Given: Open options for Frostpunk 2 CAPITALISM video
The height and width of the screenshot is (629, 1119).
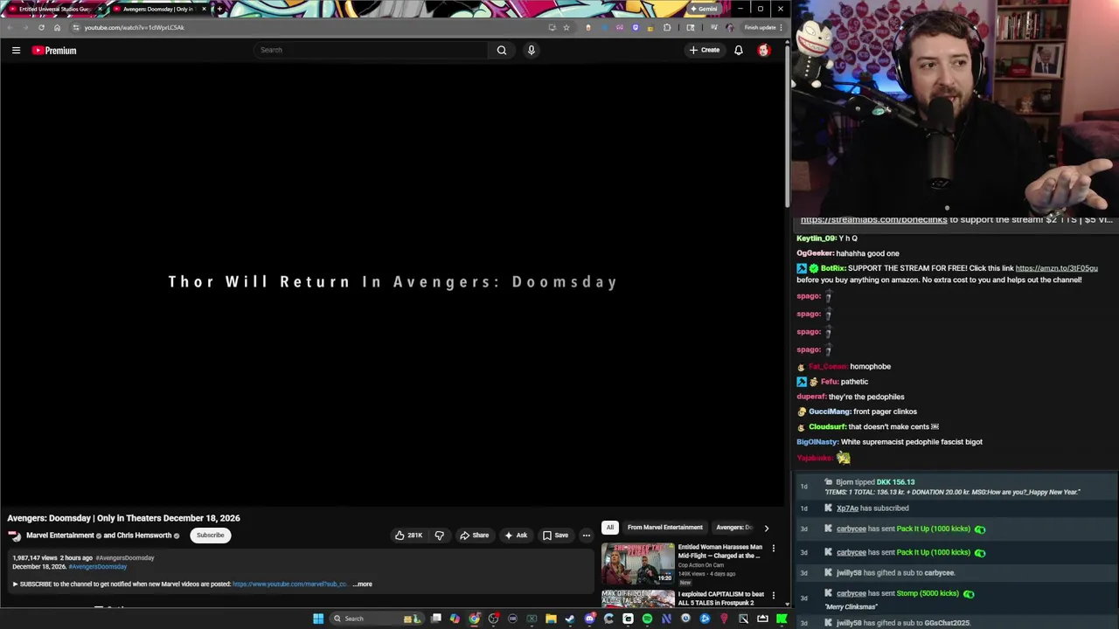Looking at the screenshot, I should pyautogui.click(x=773, y=596).
